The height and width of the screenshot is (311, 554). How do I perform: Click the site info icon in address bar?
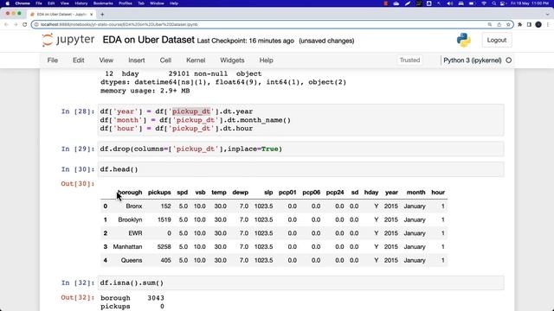pos(36,24)
